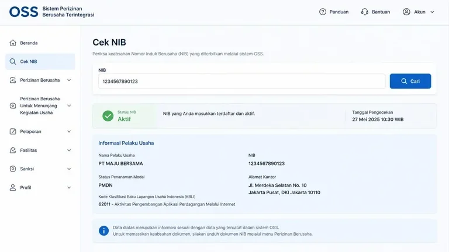Click the magnifier icon inside Cari button

[404, 81]
